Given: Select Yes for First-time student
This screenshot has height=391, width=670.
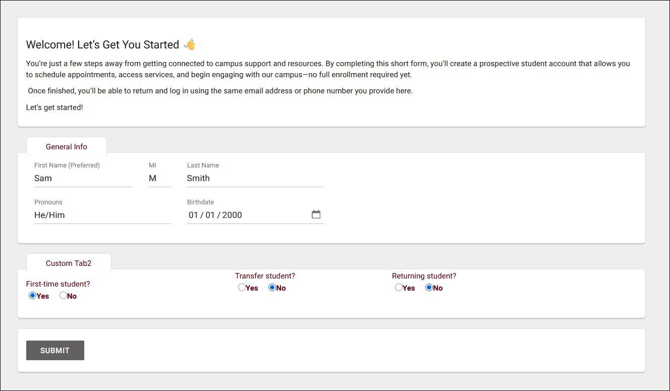Looking at the screenshot, I should point(33,296).
